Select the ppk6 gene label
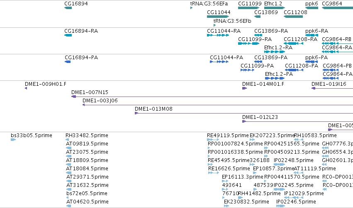Viewport: 353px width, 208px height. [x=312, y=4]
